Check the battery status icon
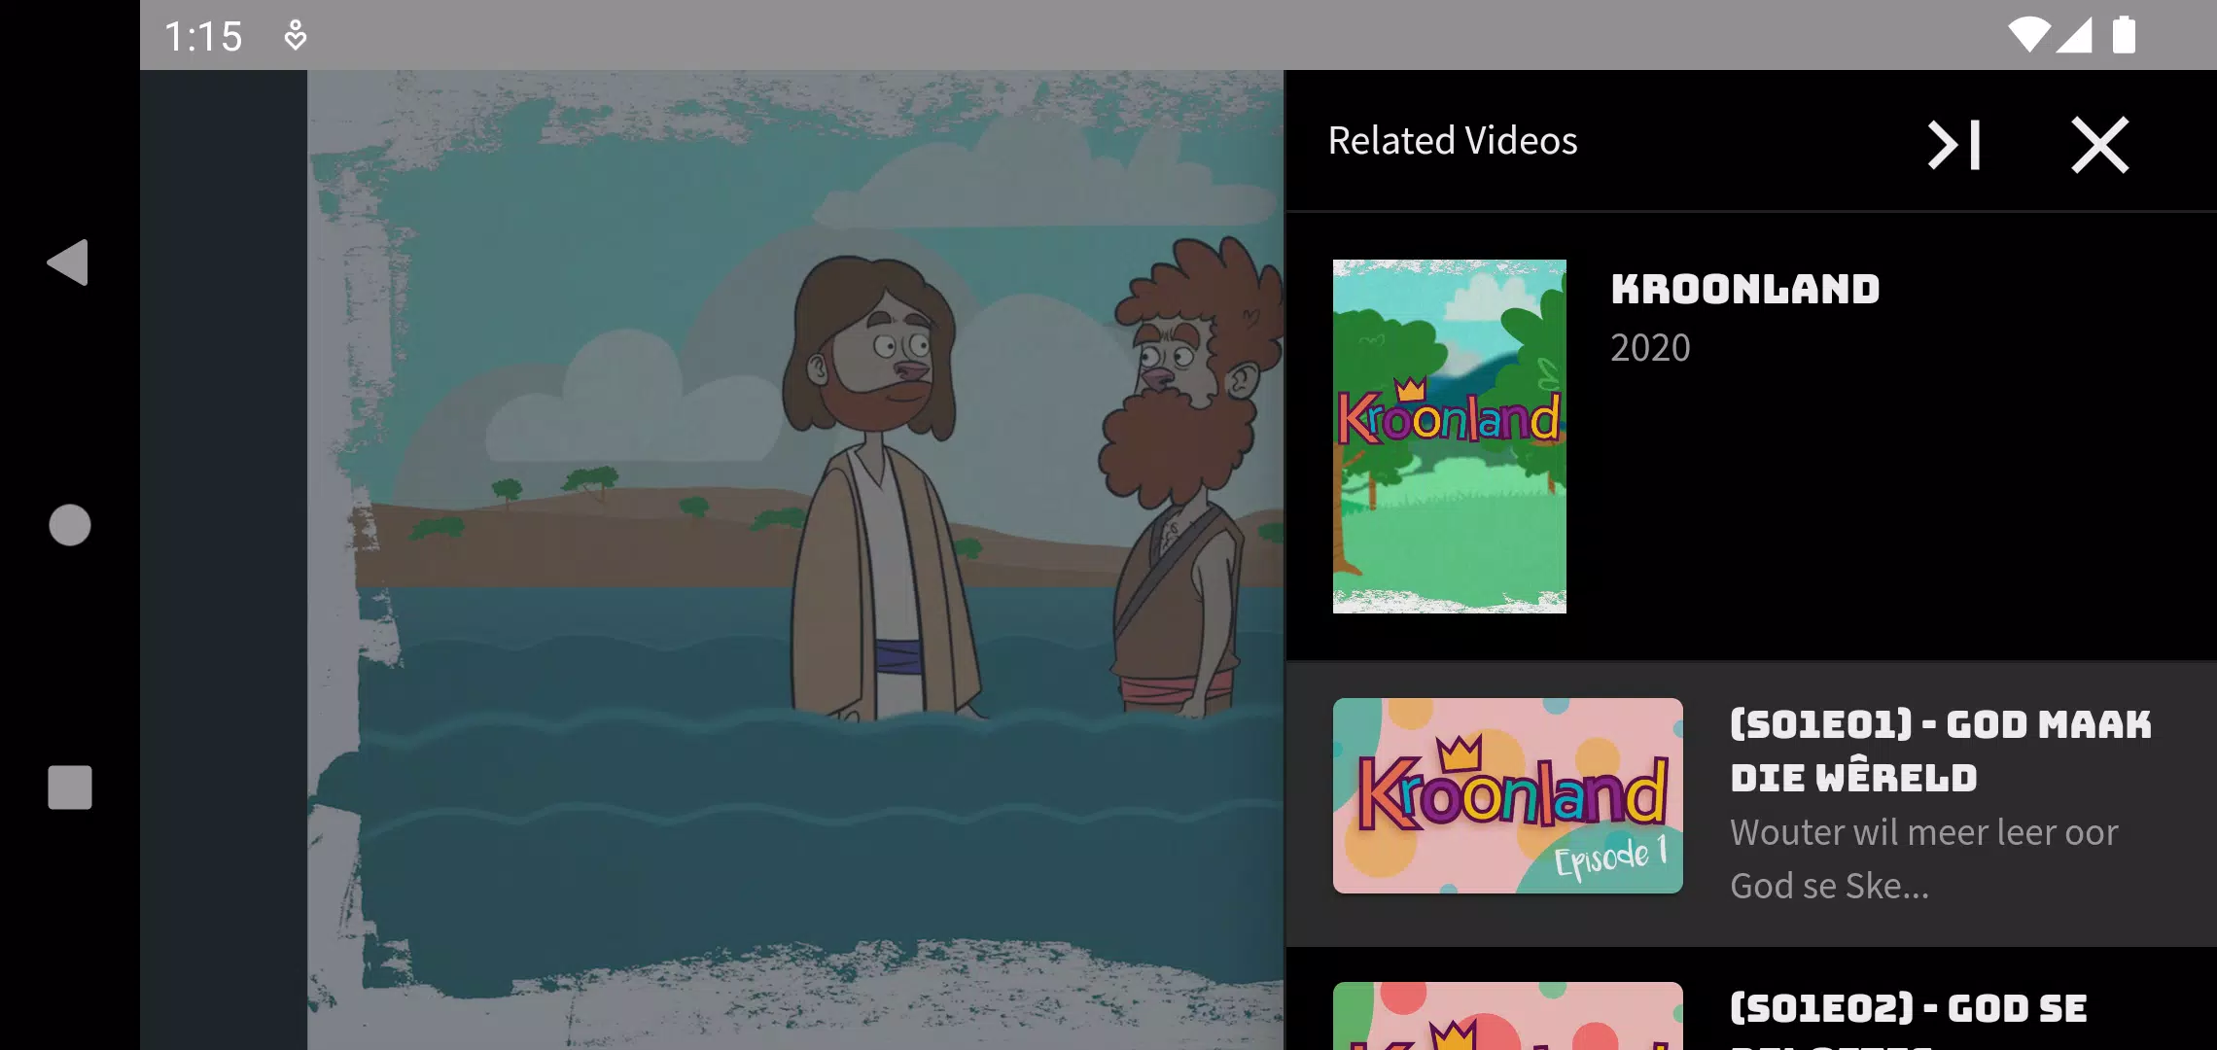Viewport: 2217px width, 1050px height. click(2125, 36)
